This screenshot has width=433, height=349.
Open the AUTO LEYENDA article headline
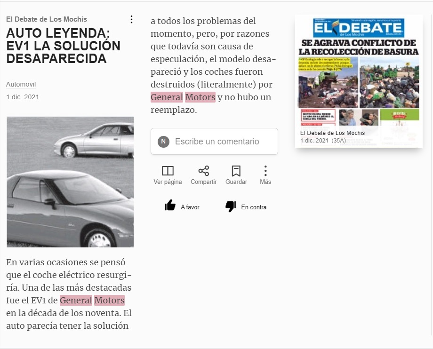[63, 46]
